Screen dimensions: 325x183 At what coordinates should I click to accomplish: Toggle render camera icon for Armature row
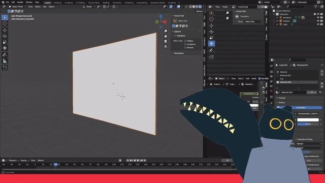(x=321, y=18)
